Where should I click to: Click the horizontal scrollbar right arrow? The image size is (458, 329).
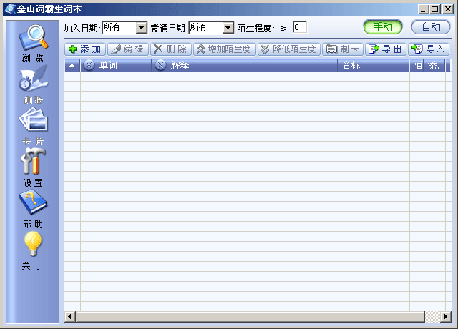click(x=446, y=316)
